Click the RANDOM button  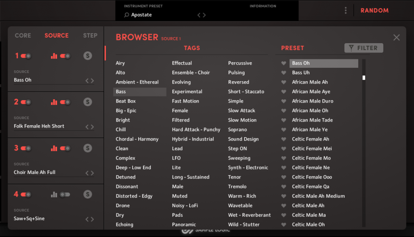click(375, 10)
